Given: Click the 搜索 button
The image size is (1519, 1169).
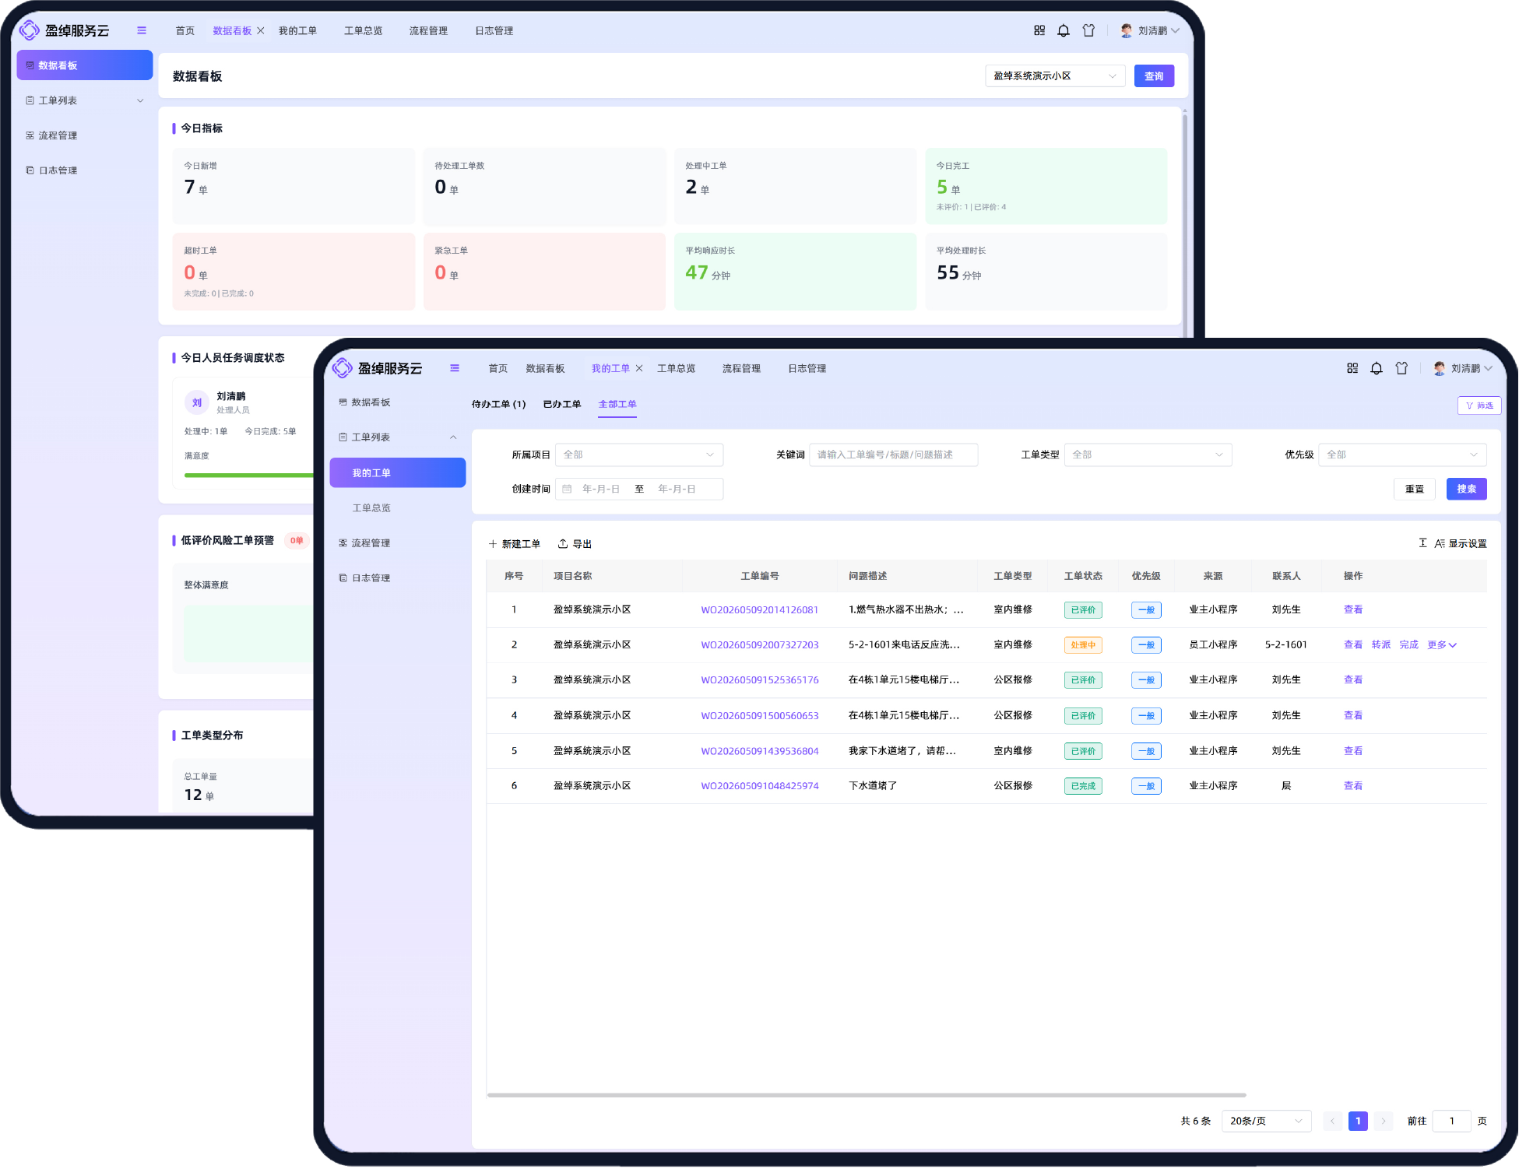Looking at the screenshot, I should click(1466, 490).
